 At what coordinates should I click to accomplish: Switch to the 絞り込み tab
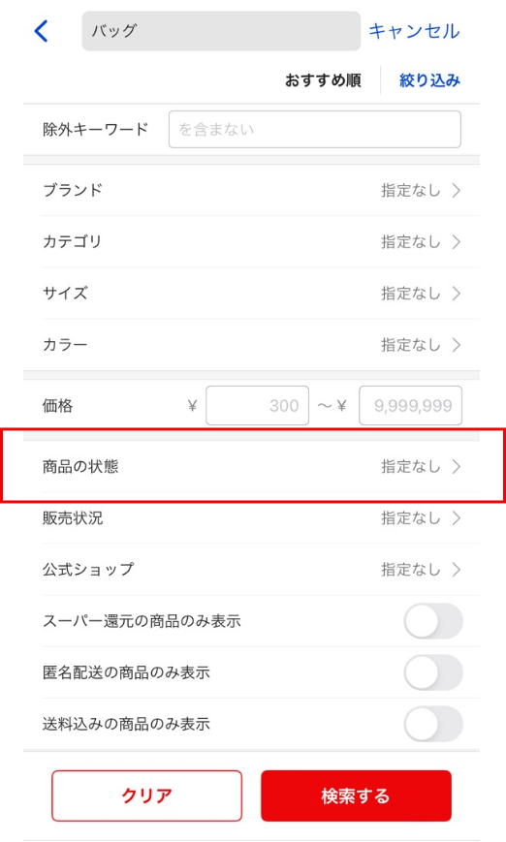tap(429, 80)
